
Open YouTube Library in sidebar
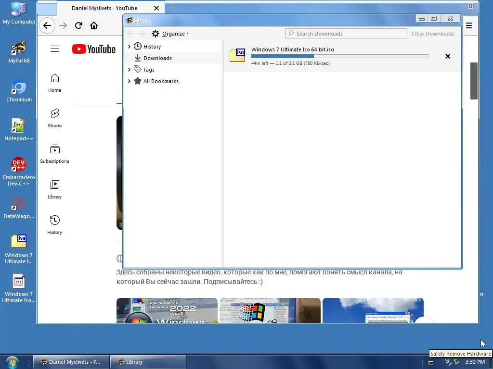tap(55, 189)
